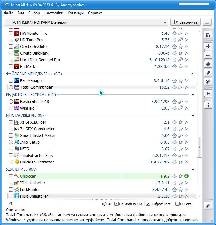Click the version '6.10.12918' value

pos(159,60)
